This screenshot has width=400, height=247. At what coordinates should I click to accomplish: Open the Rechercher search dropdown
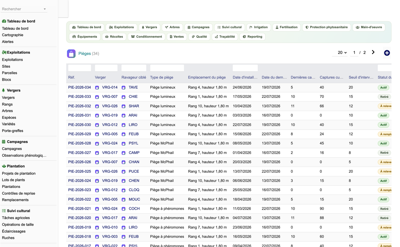24,9
